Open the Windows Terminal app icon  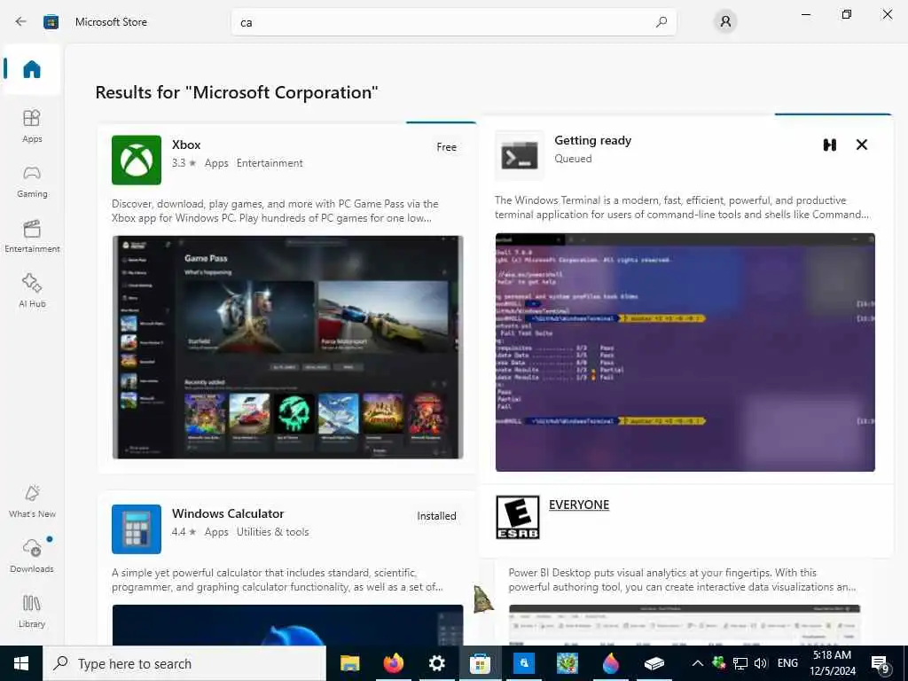tap(520, 156)
